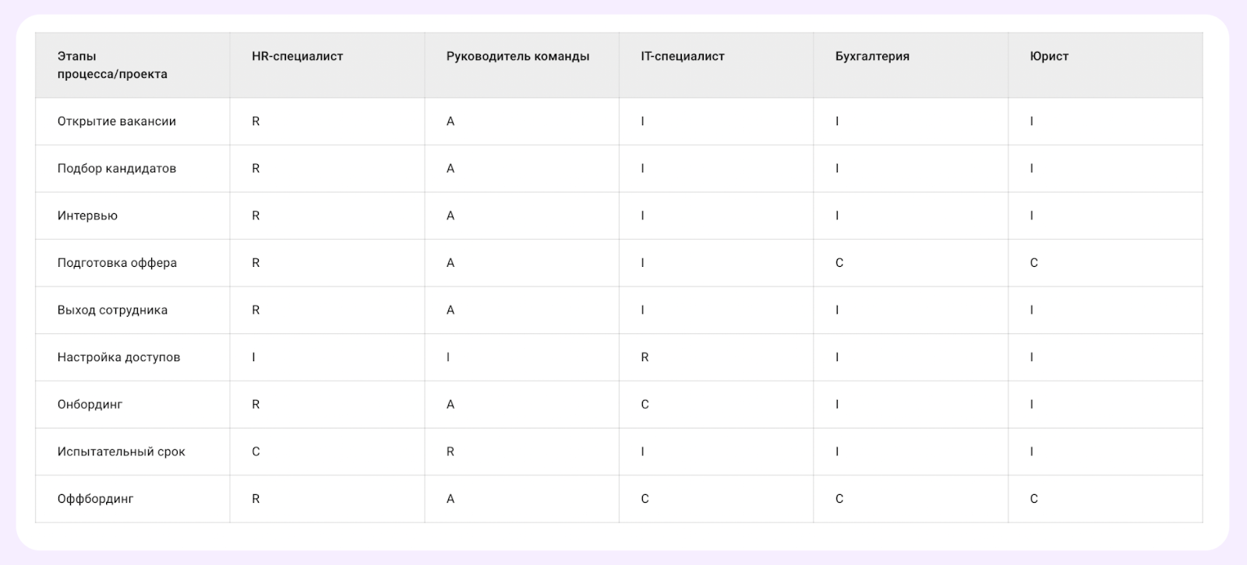Select the C cell in Онбординг row
The width and height of the screenshot is (1247, 565).
point(645,405)
